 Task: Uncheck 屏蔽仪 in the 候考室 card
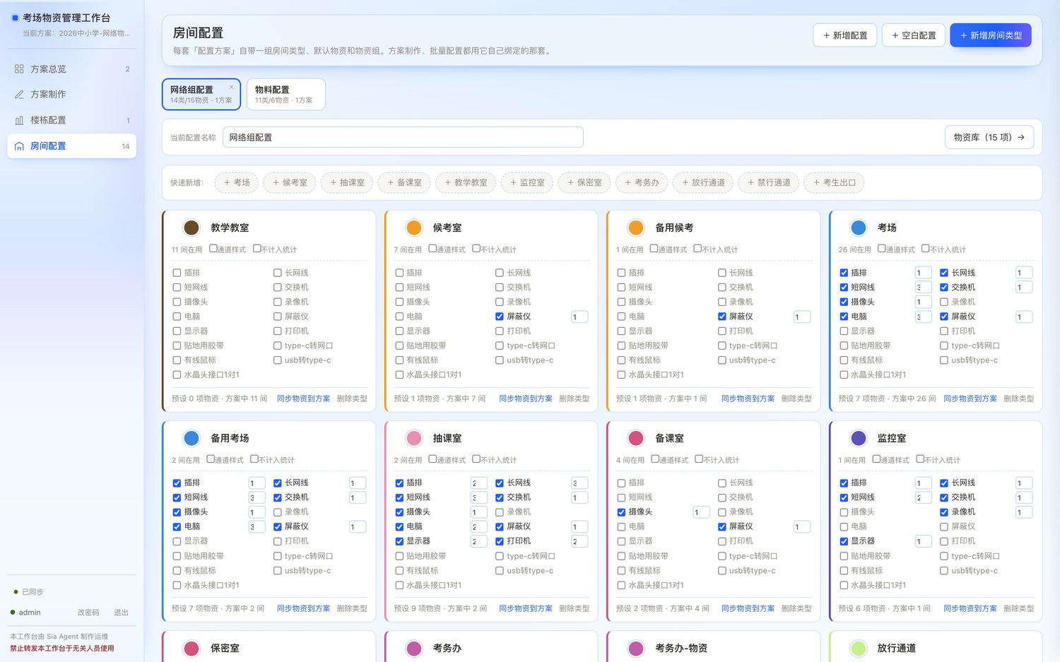500,317
